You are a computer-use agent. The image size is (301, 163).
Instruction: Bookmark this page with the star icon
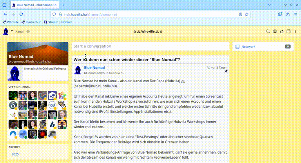pyautogui.click(x=247, y=14)
